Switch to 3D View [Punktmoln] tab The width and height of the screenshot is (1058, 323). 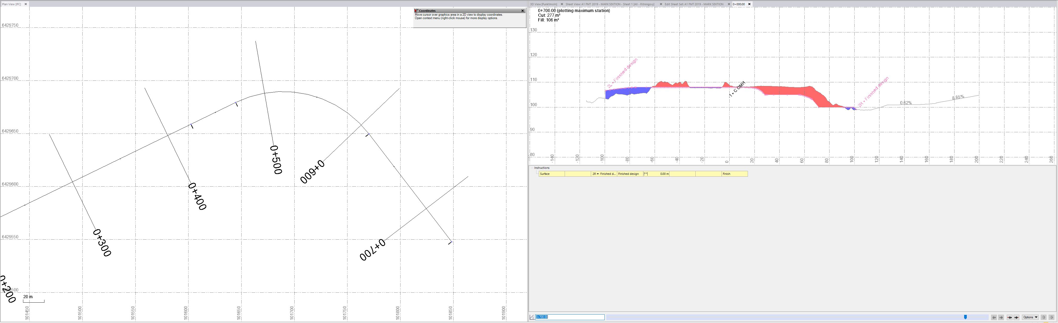(x=543, y=4)
